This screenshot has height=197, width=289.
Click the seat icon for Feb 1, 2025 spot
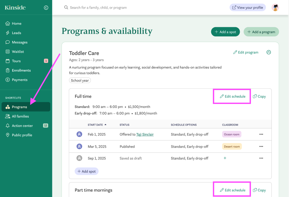coord(79,134)
